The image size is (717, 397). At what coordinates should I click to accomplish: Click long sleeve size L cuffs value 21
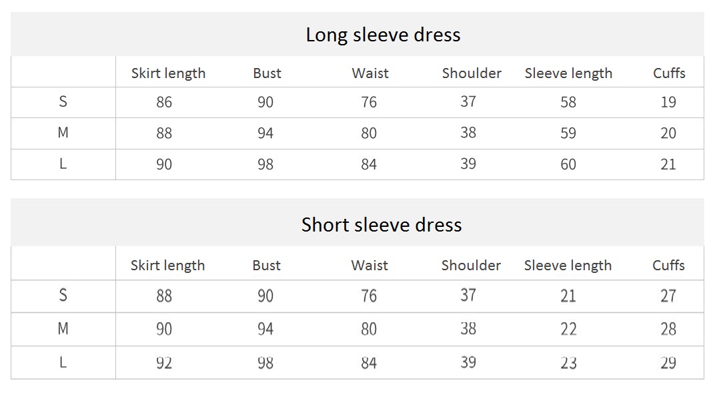pyautogui.click(x=668, y=165)
